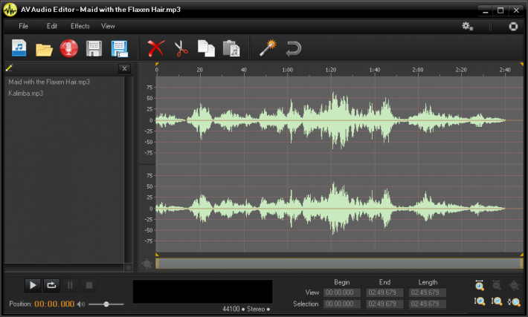Screen dimensions: 528x317
Task: Create a new audio file
Action: click(x=19, y=48)
